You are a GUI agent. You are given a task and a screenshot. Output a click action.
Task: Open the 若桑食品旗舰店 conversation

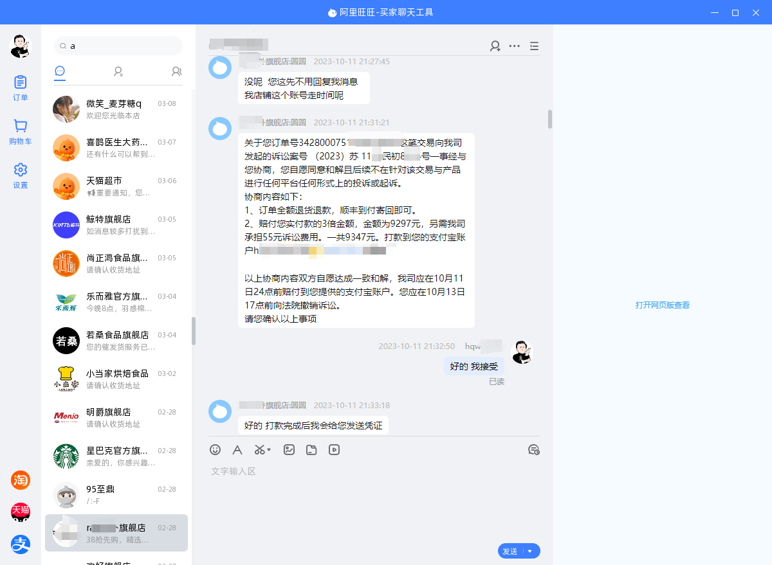116,341
